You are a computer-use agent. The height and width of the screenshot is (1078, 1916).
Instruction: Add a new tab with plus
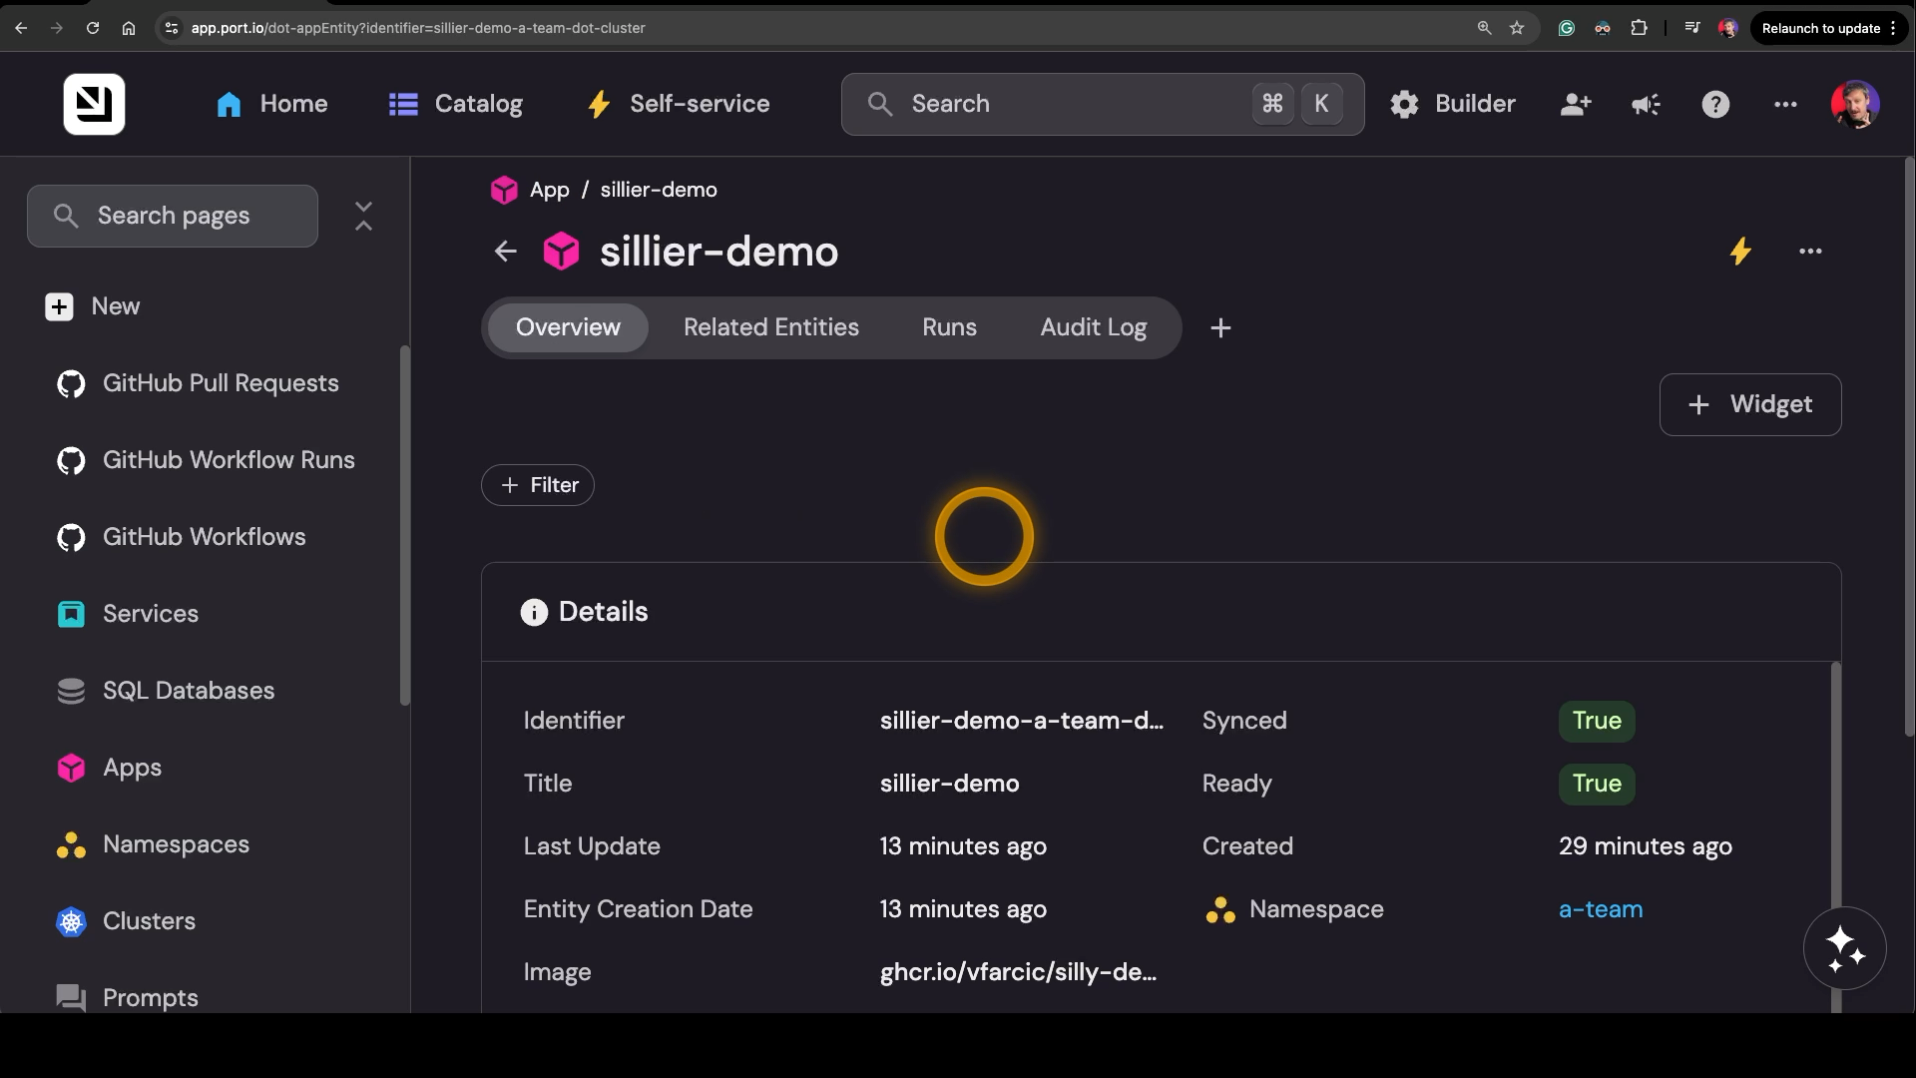[x=1220, y=328]
